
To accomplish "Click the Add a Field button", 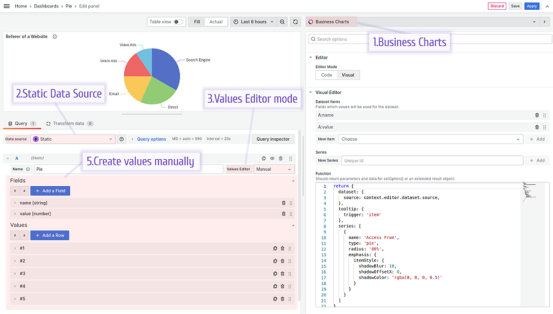I will (x=50, y=191).
